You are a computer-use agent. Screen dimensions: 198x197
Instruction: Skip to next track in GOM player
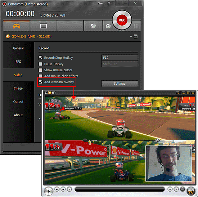click(69, 189)
